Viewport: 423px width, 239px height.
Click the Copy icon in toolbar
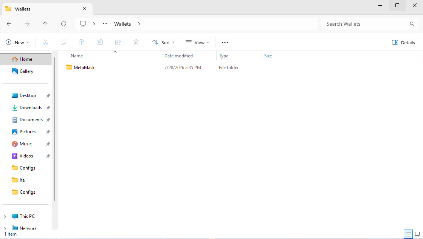64,42
